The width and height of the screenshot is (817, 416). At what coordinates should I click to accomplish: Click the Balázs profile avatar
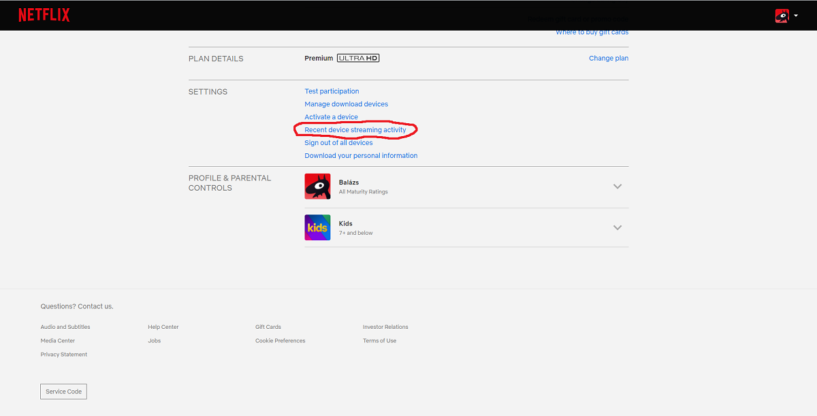pyautogui.click(x=317, y=187)
